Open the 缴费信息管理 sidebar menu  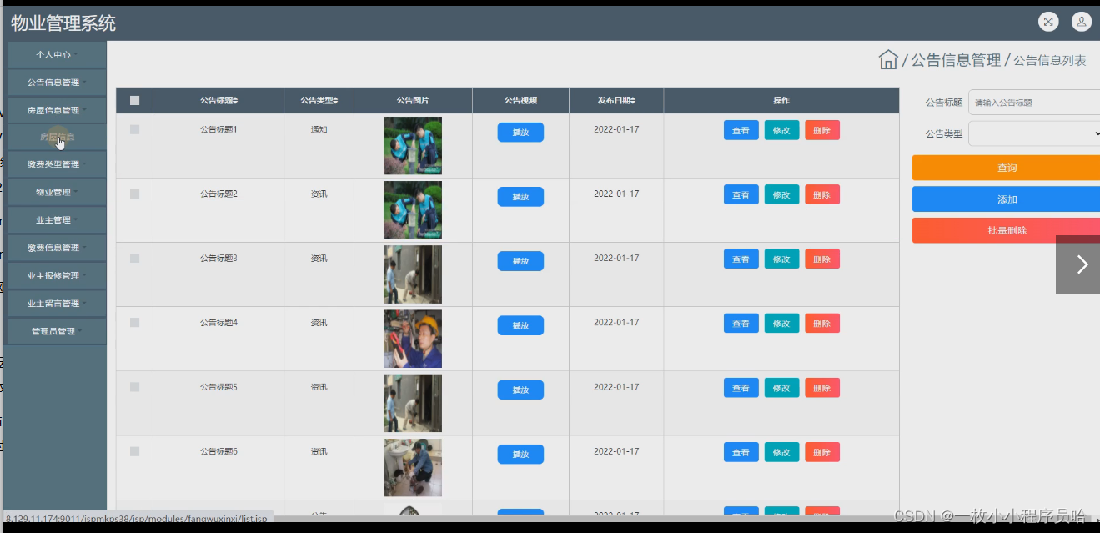point(57,248)
